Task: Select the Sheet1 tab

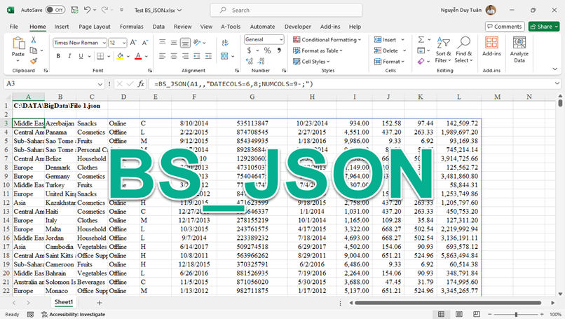Action: (63, 302)
